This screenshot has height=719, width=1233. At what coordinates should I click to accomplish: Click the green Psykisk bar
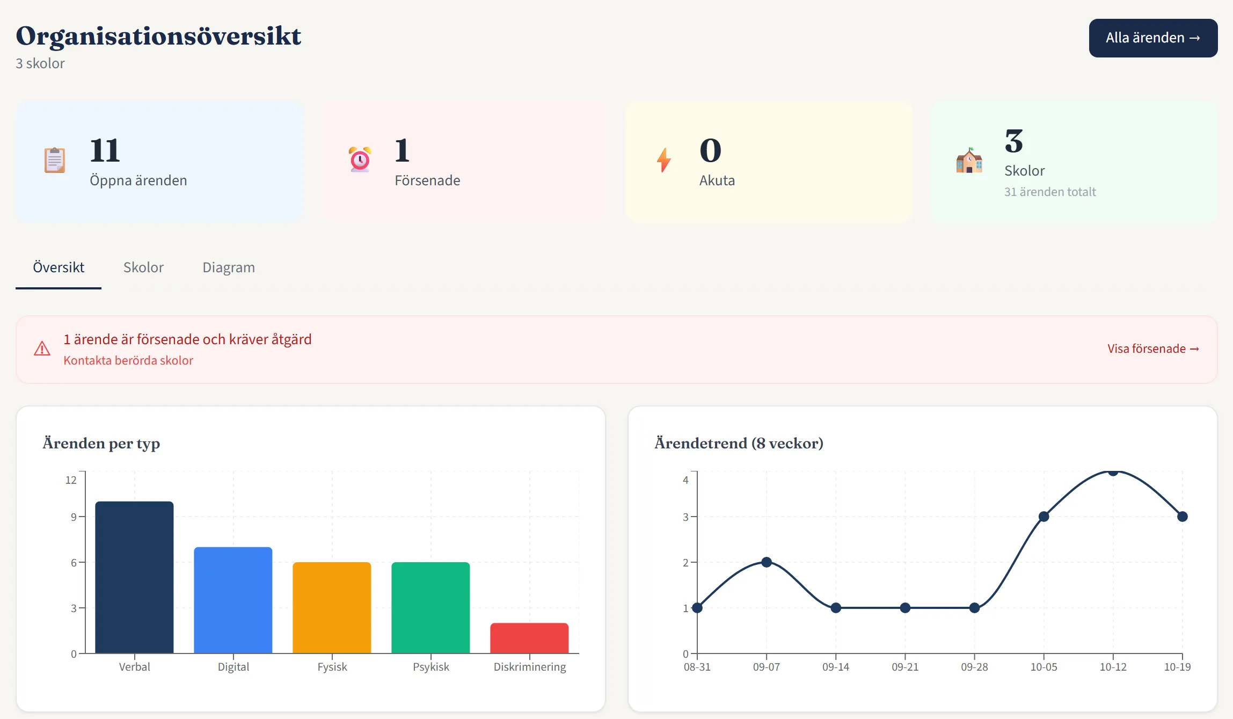(x=431, y=608)
